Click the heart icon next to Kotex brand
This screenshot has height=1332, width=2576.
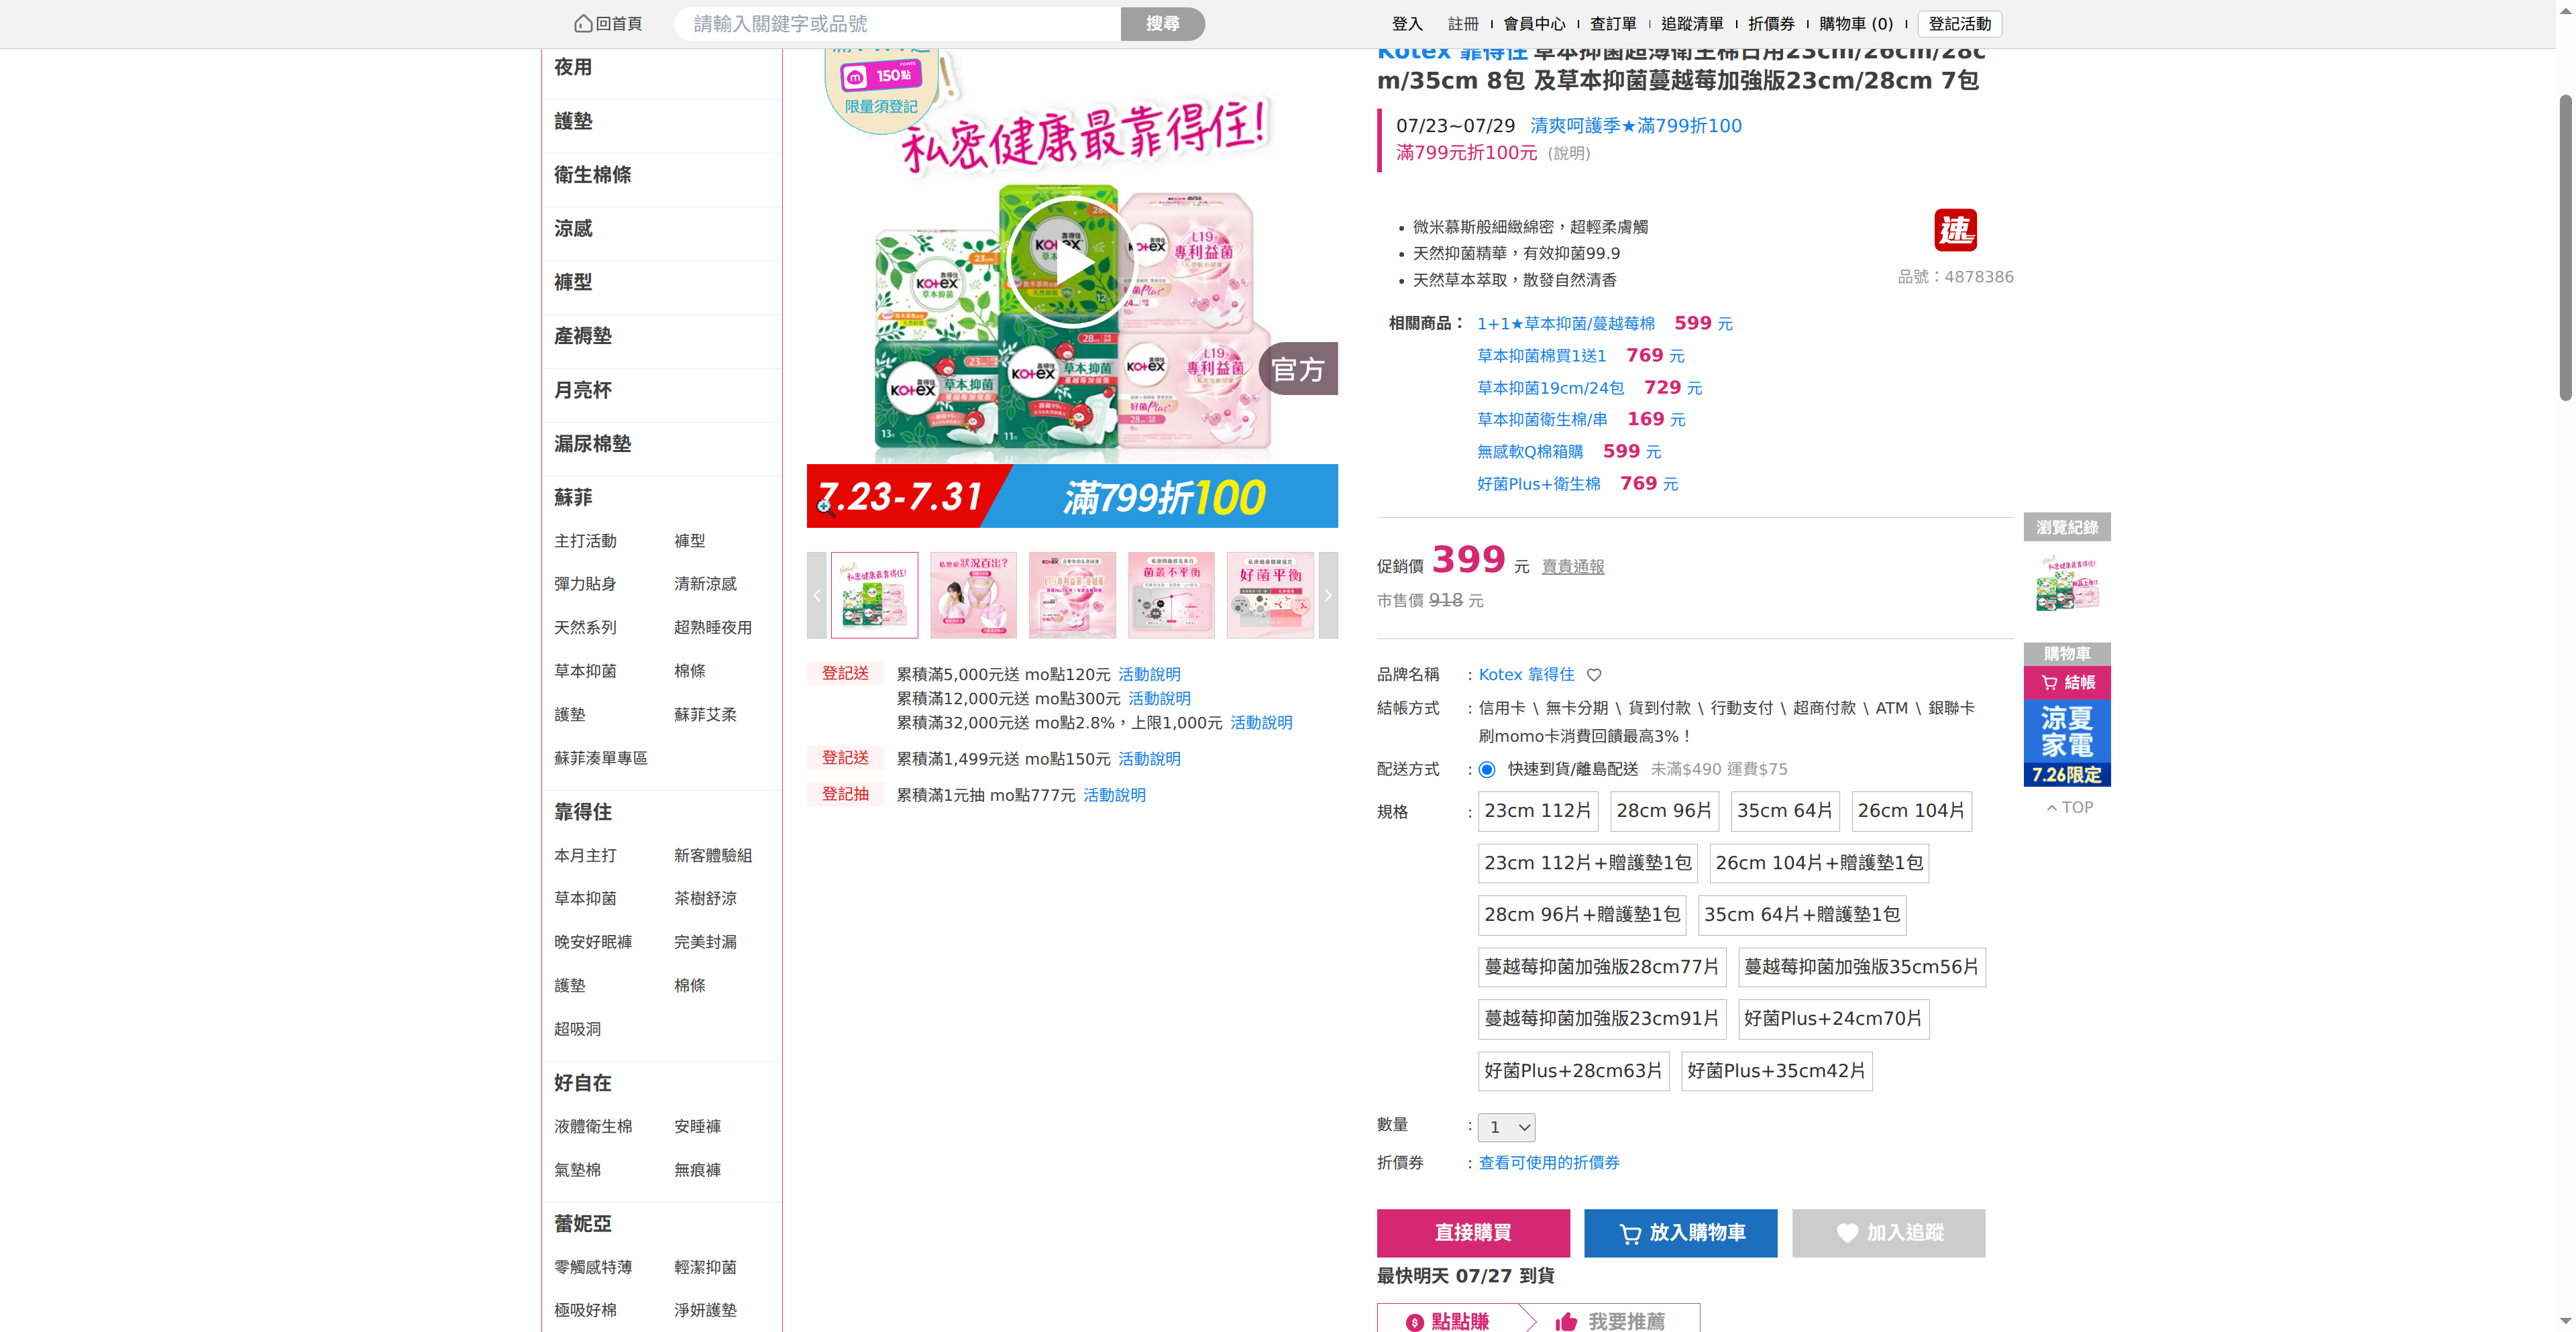click(1594, 675)
